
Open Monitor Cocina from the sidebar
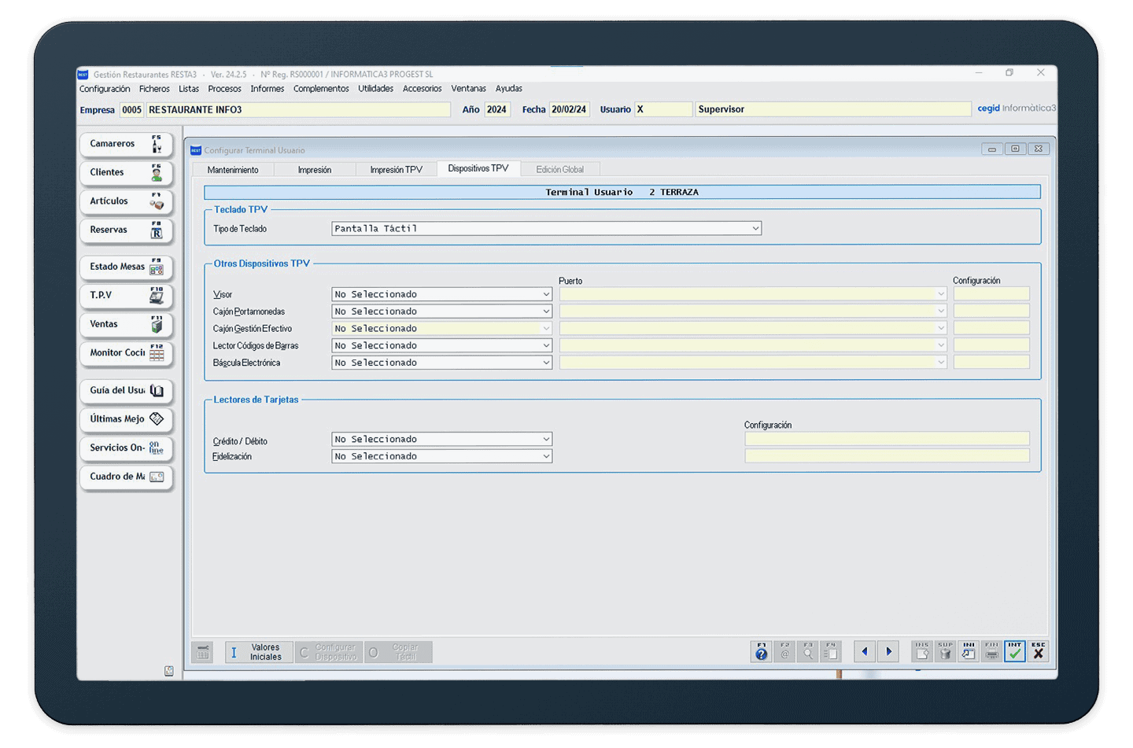click(x=126, y=353)
